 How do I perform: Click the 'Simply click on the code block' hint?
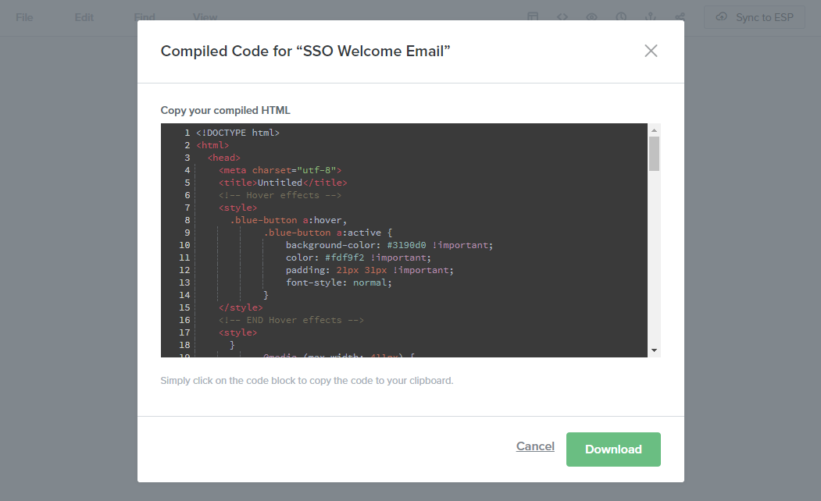pos(307,381)
